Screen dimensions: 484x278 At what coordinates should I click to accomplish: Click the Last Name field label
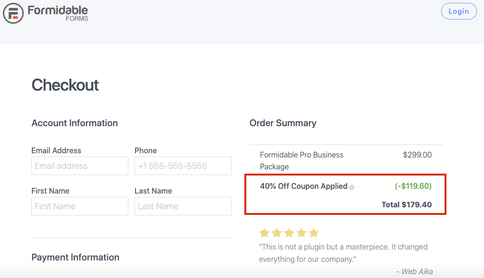(x=153, y=191)
